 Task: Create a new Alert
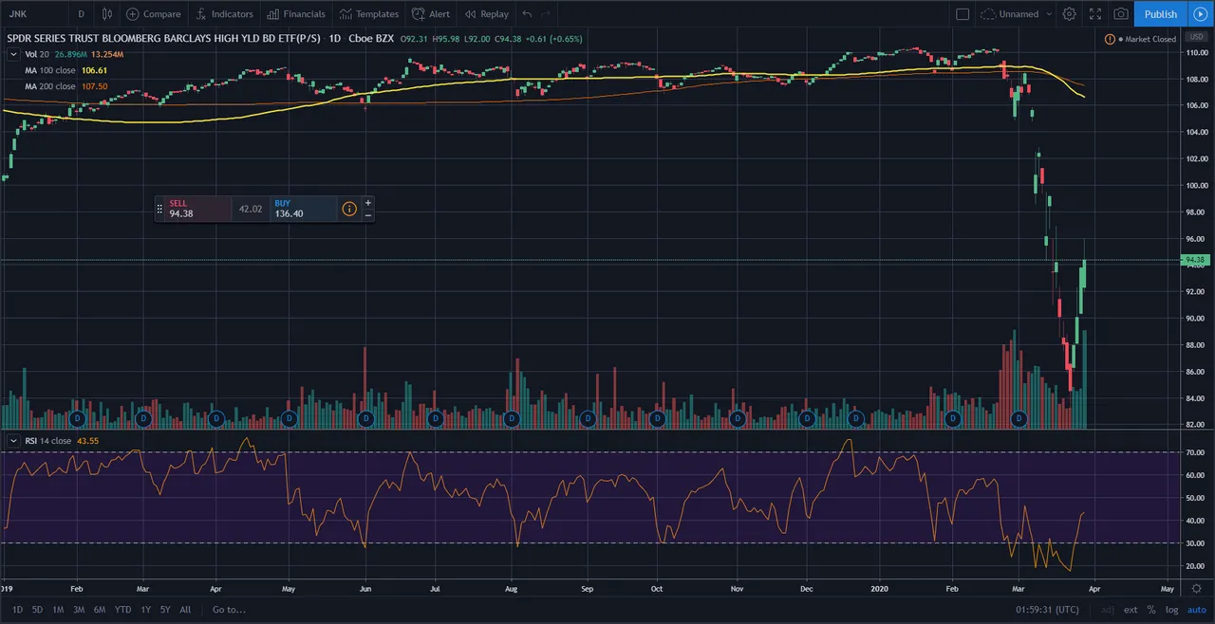click(x=431, y=14)
